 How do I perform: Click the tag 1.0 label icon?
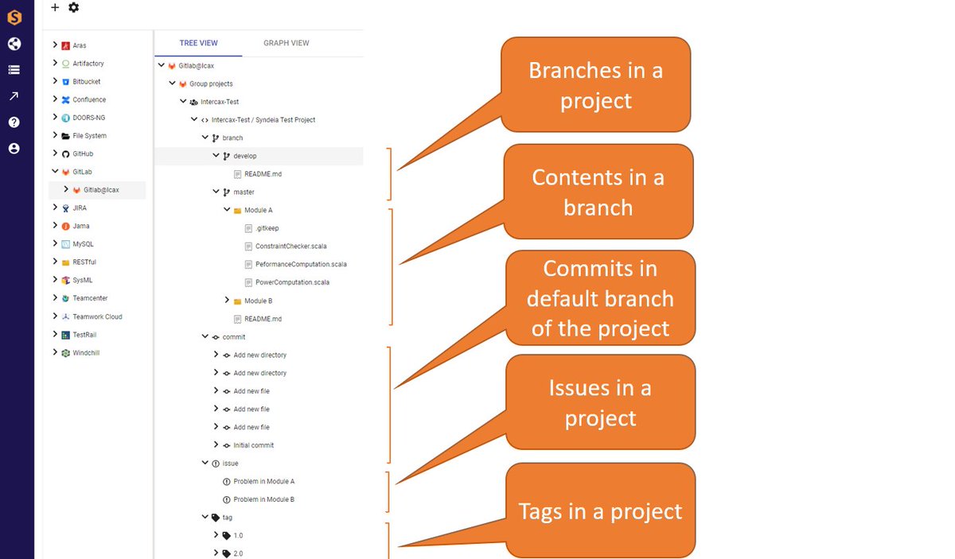click(226, 536)
